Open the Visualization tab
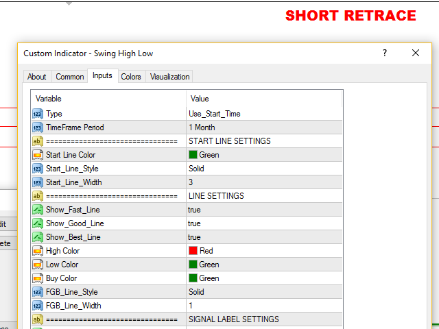The image size is (439, 329). tap(169, 77)
